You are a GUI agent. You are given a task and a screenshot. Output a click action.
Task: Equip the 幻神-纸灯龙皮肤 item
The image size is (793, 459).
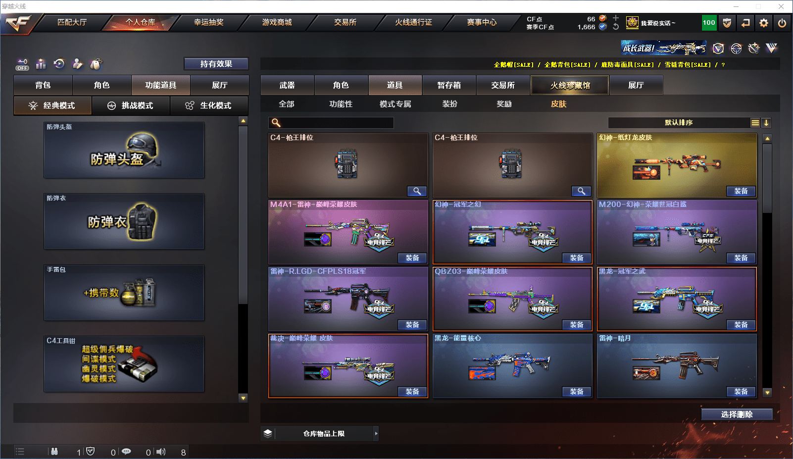click(741, 191)
